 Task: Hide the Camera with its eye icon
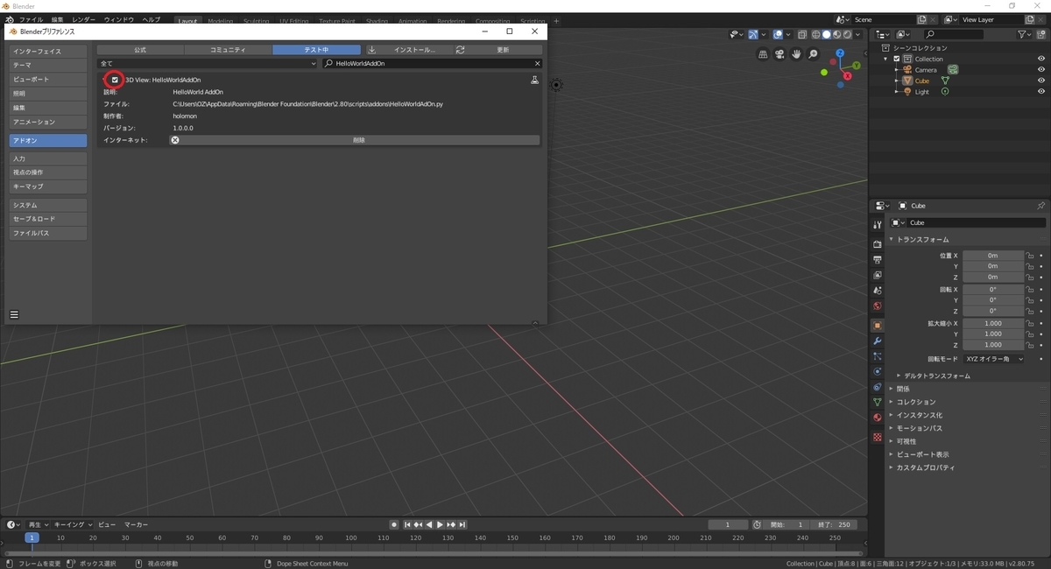click(x=1041, y=70)
